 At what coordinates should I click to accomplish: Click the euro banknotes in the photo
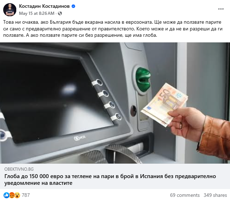(164, 104)
